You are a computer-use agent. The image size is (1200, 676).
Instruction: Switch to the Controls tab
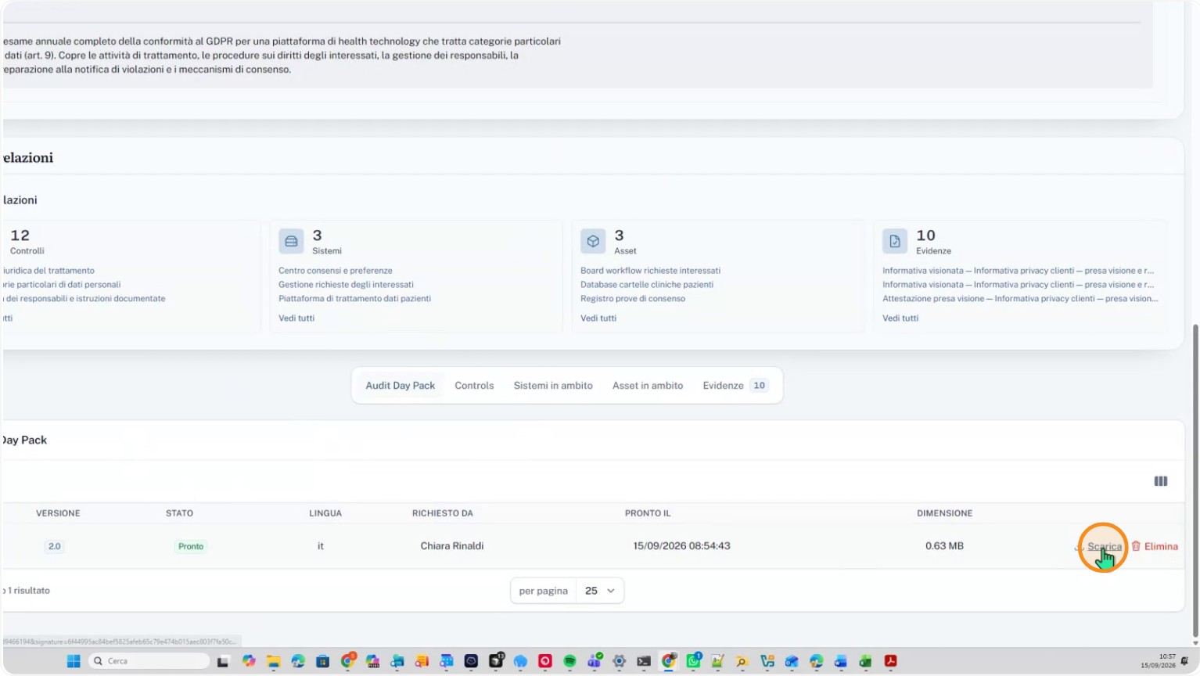click(x=474, y=386)
